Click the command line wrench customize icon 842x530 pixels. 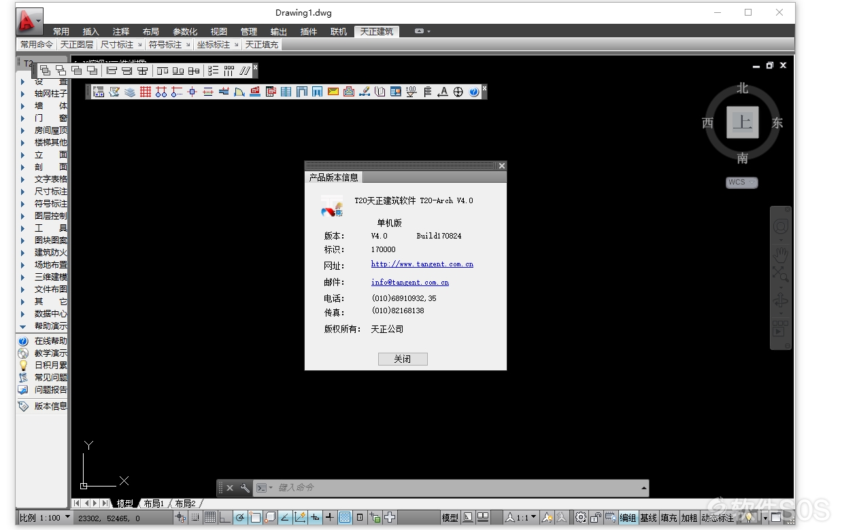(x=245, y=488)
